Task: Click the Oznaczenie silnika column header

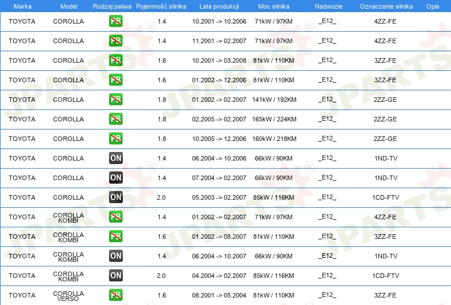Action: [386, 6]
